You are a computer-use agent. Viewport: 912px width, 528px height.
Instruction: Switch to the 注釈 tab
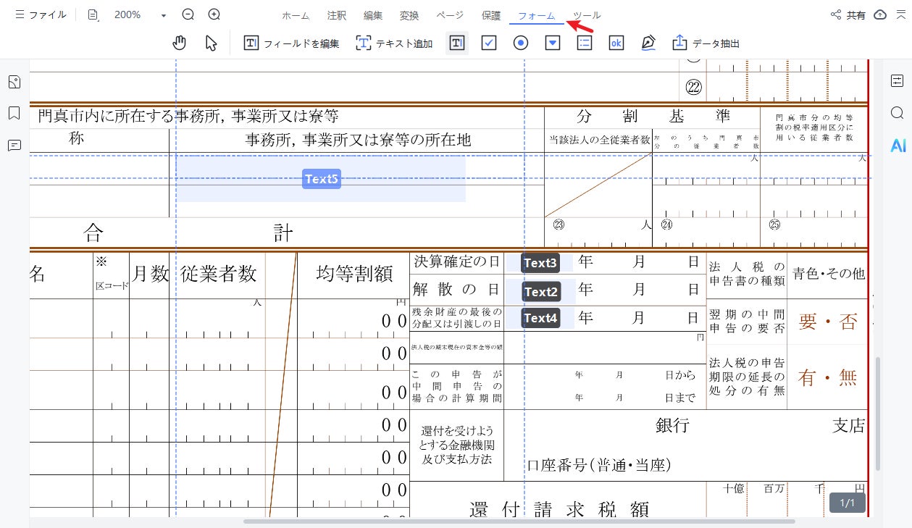click(x=336, y=15)
